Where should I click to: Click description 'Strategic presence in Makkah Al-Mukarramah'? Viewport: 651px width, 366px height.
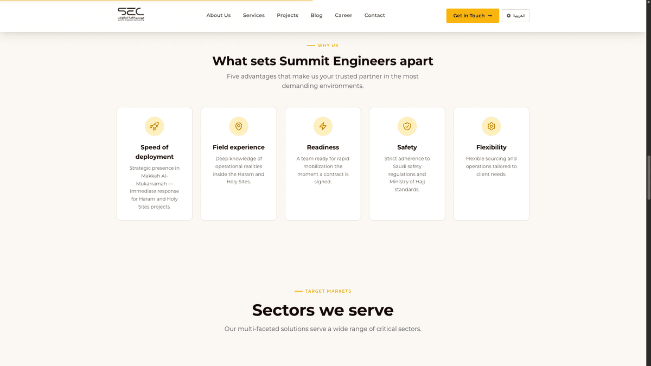[155, 188]
